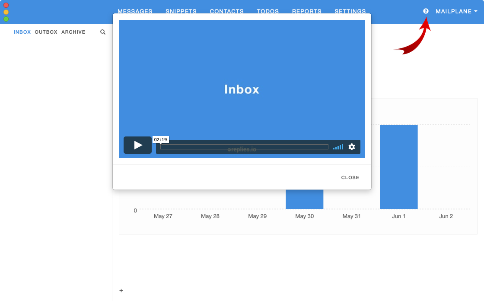
Task: Play the Inbox tutorial video
Action: pos(137,145)
